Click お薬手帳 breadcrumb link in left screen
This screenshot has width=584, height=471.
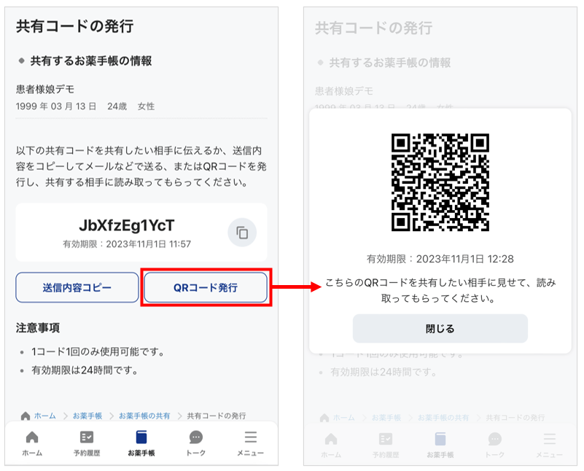(87, 416)
